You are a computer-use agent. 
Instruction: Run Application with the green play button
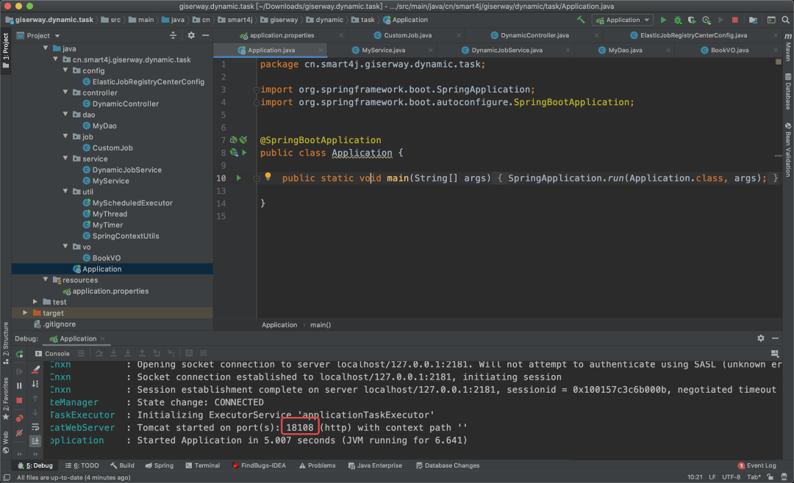[x=663, y=20]
